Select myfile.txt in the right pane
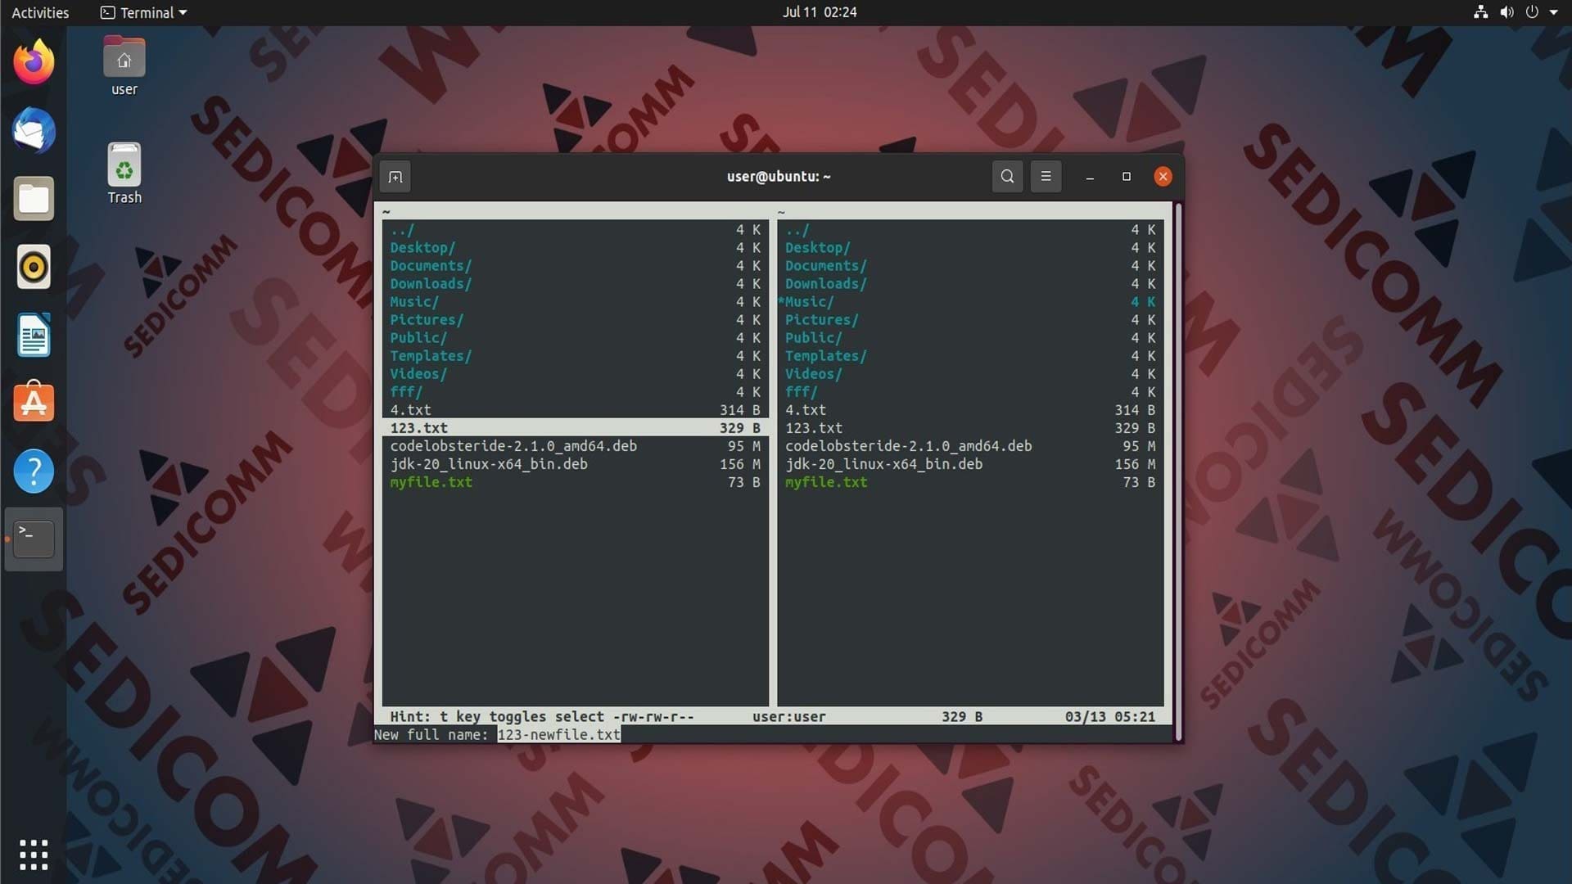Screen dimensions: 1572x884 [970, 482]
